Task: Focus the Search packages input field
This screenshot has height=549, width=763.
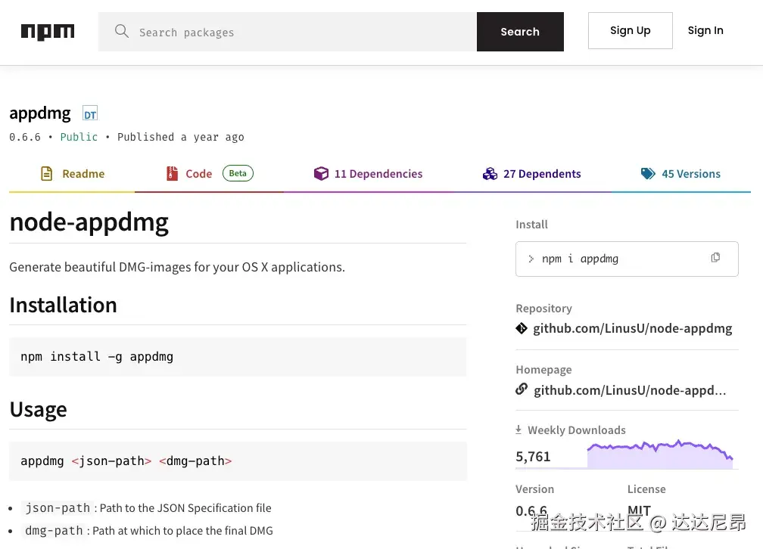Action: pos(303,32)
